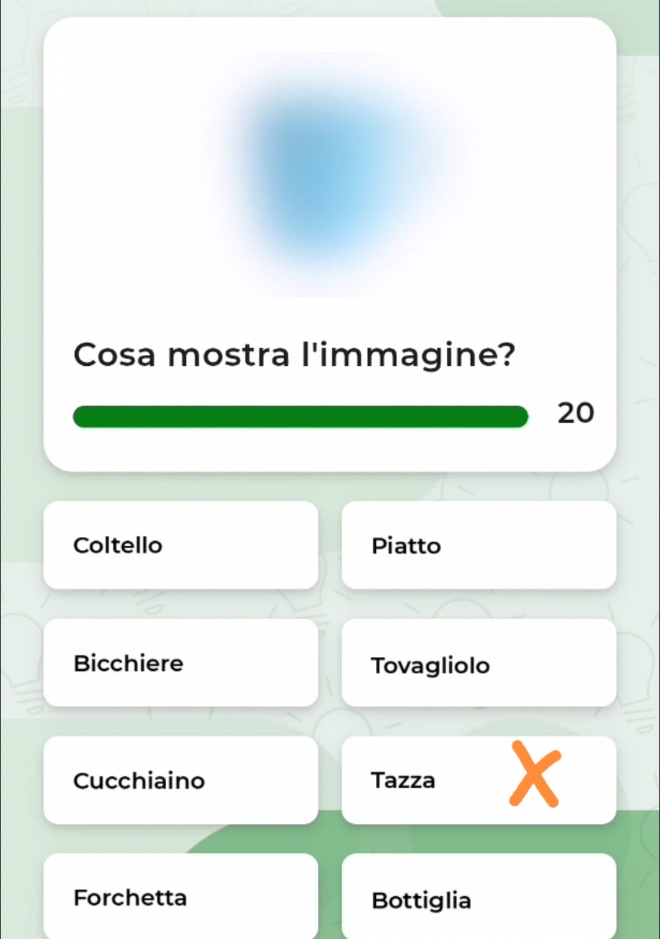Tap the answer meaning teaspoon in Italian
This screenshot has height=939, width=660.
[181, 781]
